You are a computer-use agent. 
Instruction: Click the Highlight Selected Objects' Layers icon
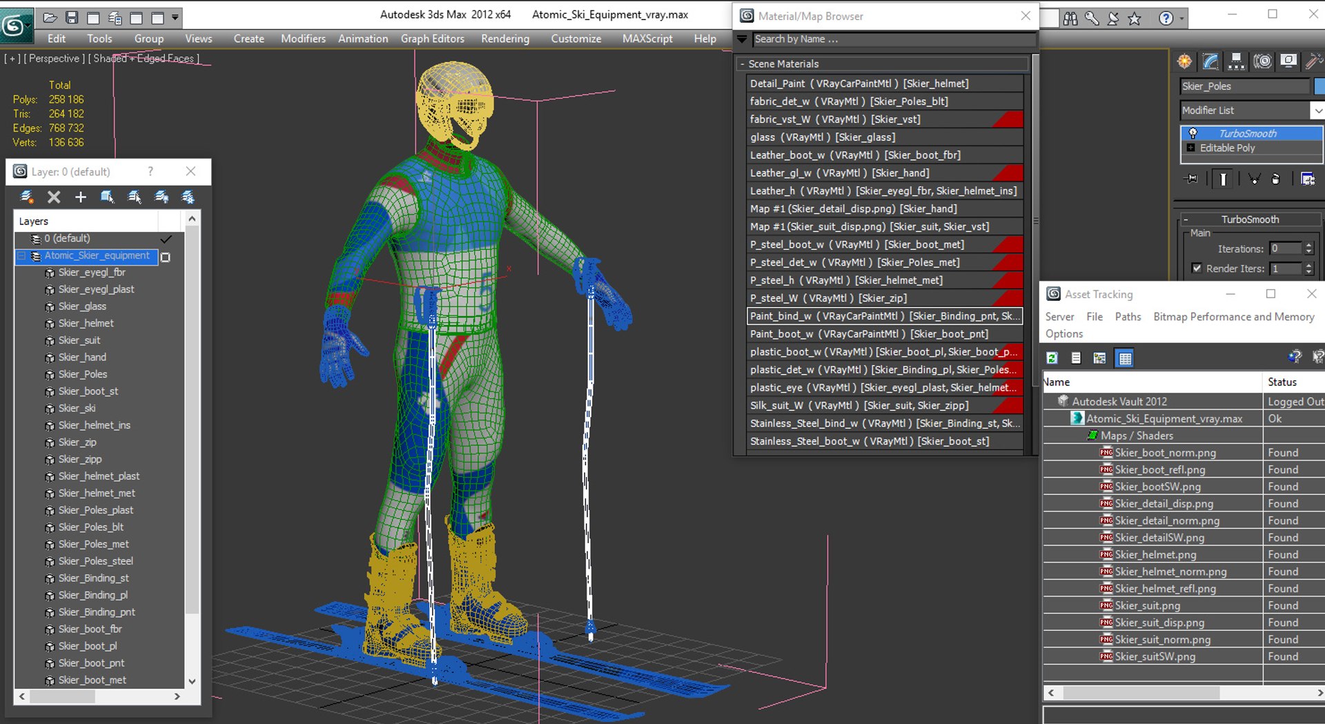point(135,197)
